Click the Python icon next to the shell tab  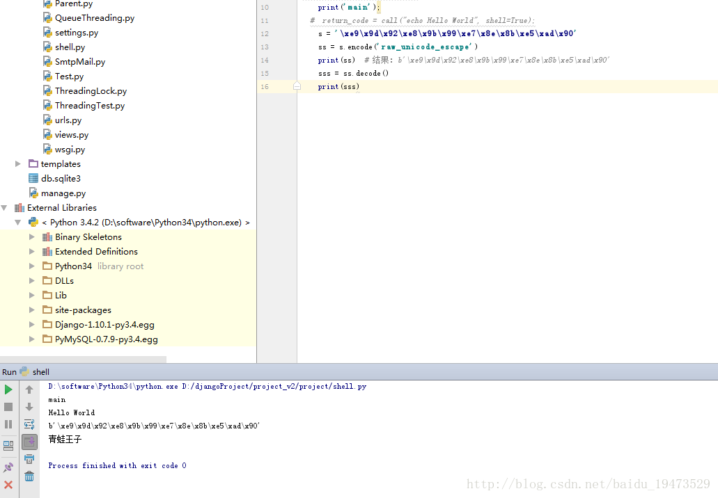25,372
